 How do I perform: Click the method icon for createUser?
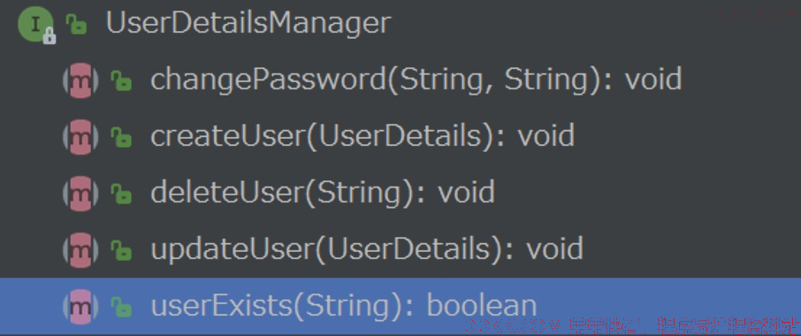(x=80, y=137)
